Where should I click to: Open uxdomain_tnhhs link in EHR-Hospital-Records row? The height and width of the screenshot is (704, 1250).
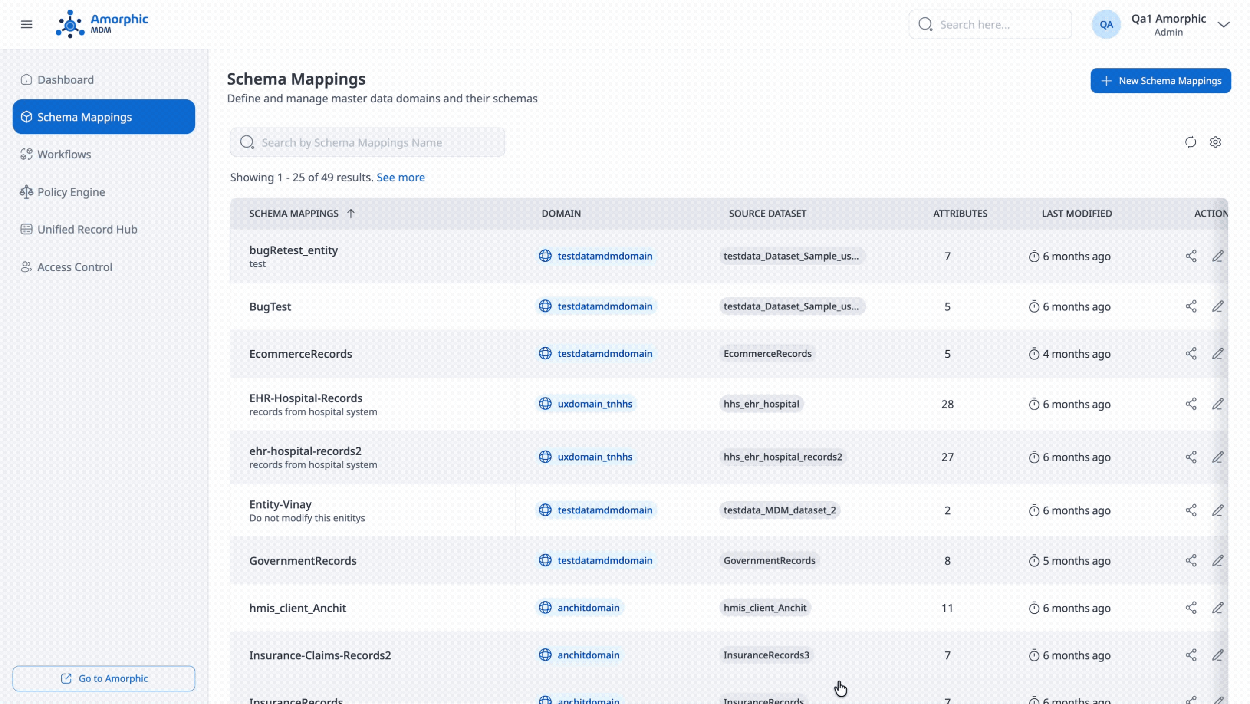click(x=586, y=404)
